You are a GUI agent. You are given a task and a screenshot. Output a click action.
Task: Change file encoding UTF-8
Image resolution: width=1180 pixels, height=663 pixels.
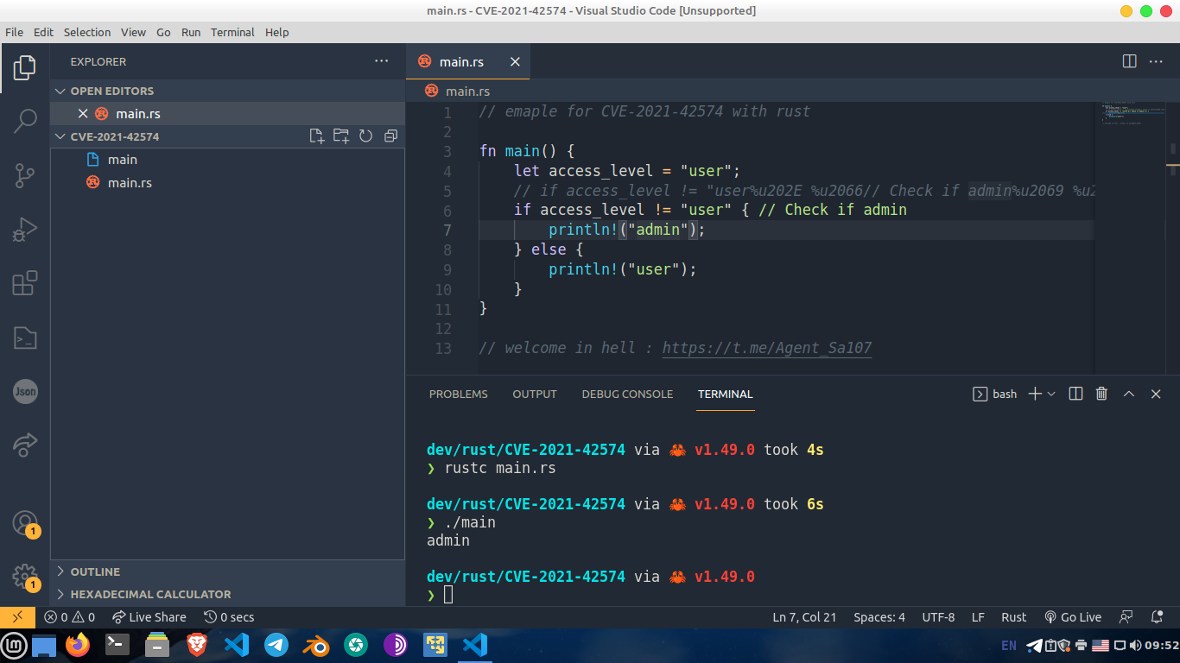point(938,617)
